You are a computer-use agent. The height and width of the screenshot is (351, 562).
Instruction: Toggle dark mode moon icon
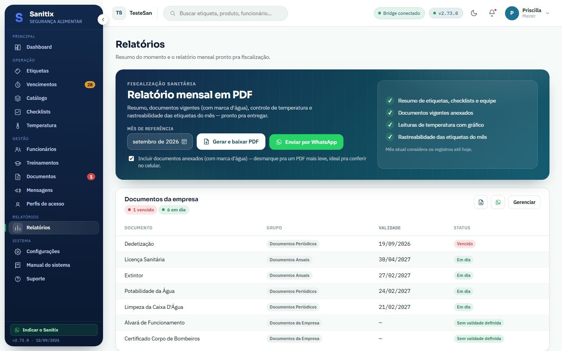point(474,13)
